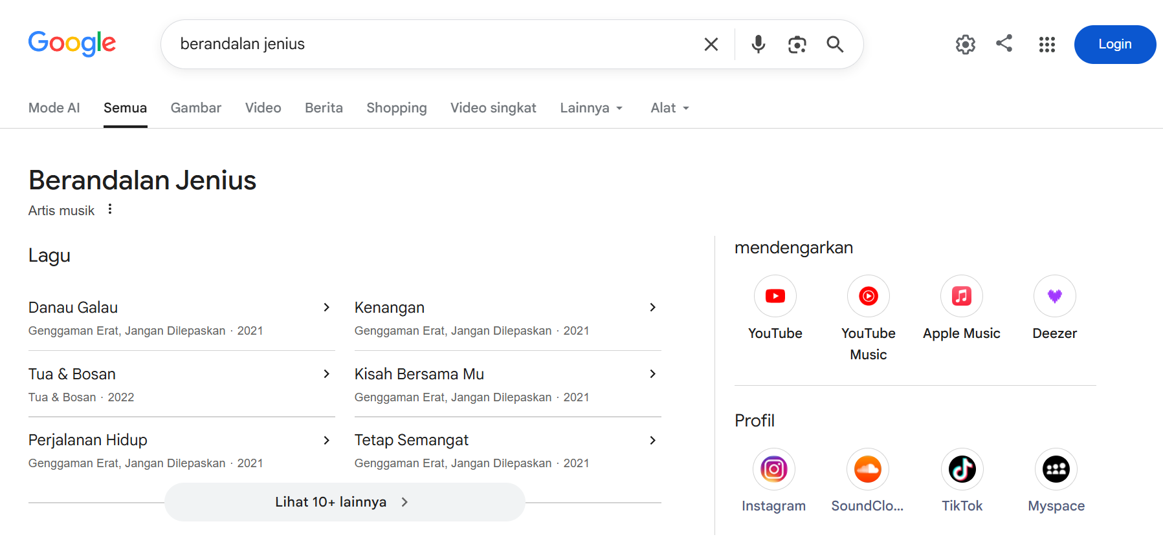This screenshot has height=557, width=1163.
Task: Open the song Kenangan
Action: pyautogui.click(x=390, y=308)
